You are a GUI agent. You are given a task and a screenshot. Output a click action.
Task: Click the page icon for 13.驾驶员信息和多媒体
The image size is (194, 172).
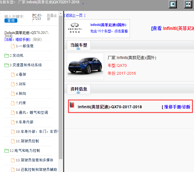(13, 160)
